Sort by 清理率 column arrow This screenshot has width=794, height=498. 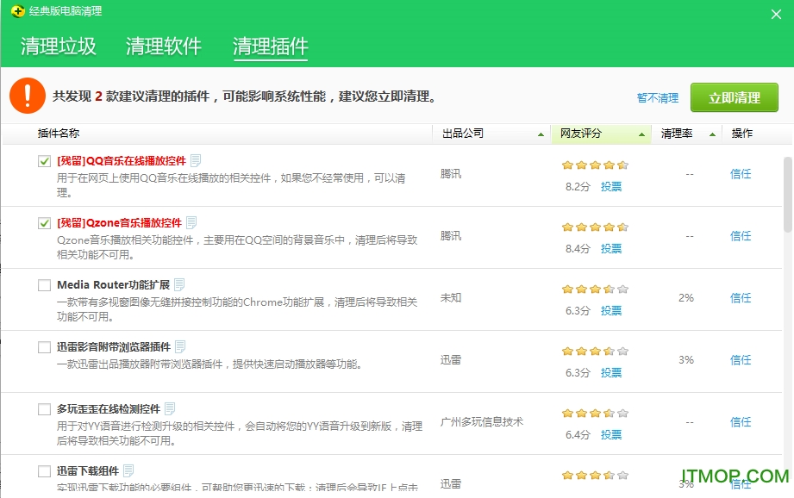coord(712,134)
